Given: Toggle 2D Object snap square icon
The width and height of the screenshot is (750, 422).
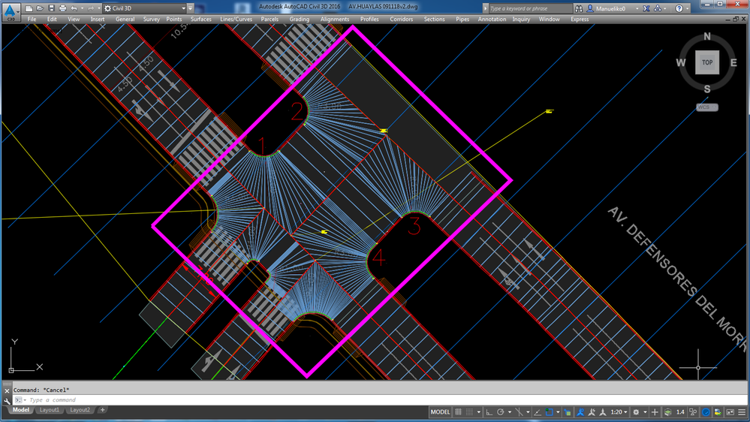Looking at the screenshot, I should click(x=549, y=412).
